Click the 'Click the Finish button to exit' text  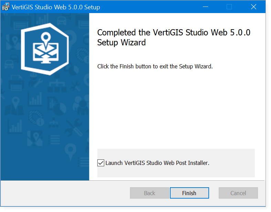click(x=155, y=66)
